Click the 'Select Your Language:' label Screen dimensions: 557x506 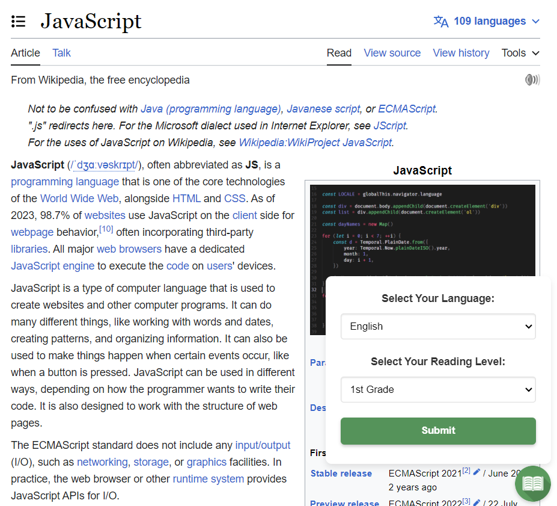[438, 298]
